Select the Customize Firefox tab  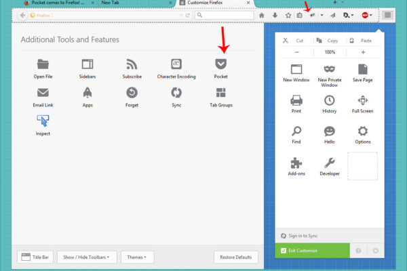coord(215,3)
